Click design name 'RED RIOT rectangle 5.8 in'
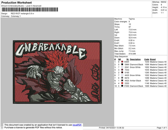Viewport: 168px width, 130px height. click(x=22, y=14)
